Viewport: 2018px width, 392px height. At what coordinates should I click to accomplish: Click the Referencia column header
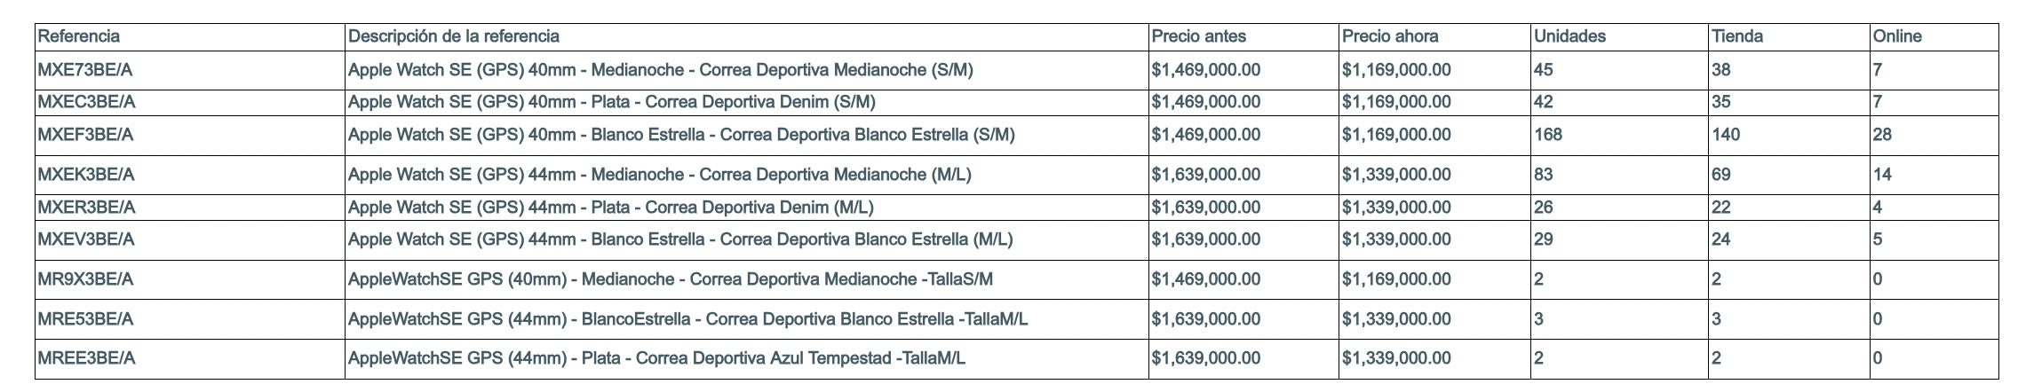click(x=79, y=36)
